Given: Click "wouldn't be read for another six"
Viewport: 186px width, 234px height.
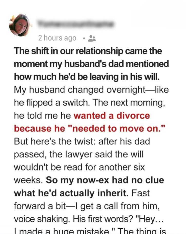Looking at the screenshot, I should 79,167.
